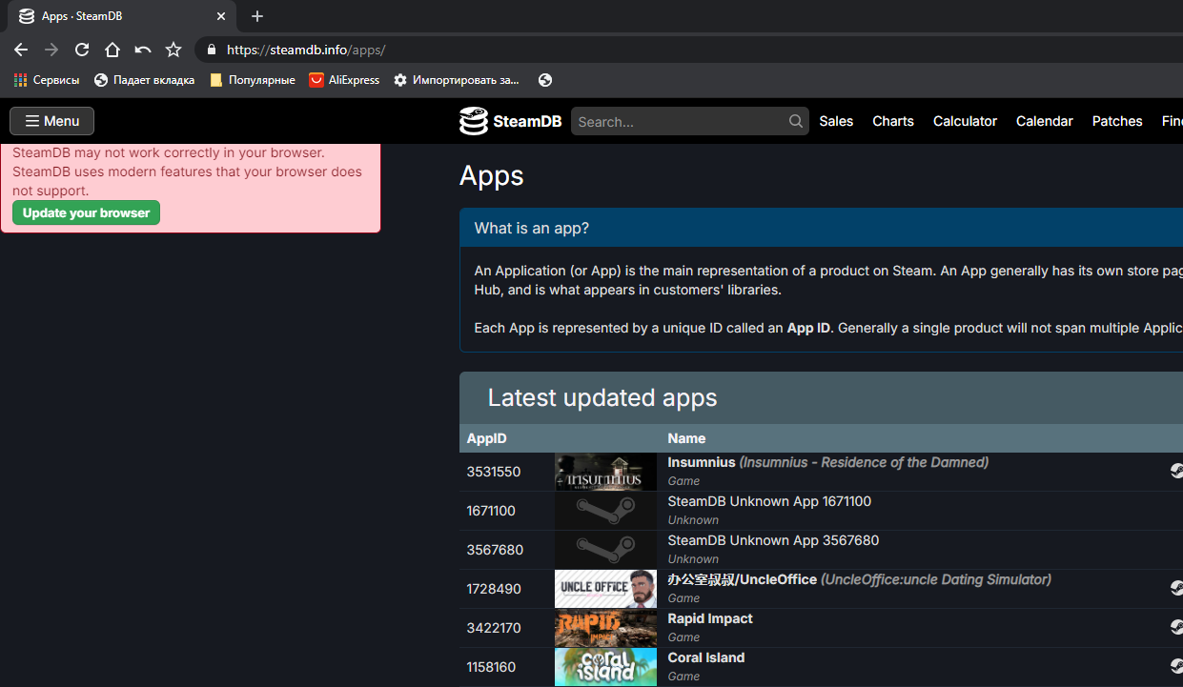Open the Импортировать за... bookmark
This screenshot has width=1183, height=687.
pos(458,80)
